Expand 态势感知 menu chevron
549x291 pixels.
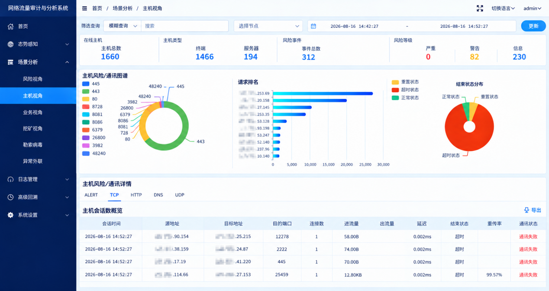(x=67, y=44)
